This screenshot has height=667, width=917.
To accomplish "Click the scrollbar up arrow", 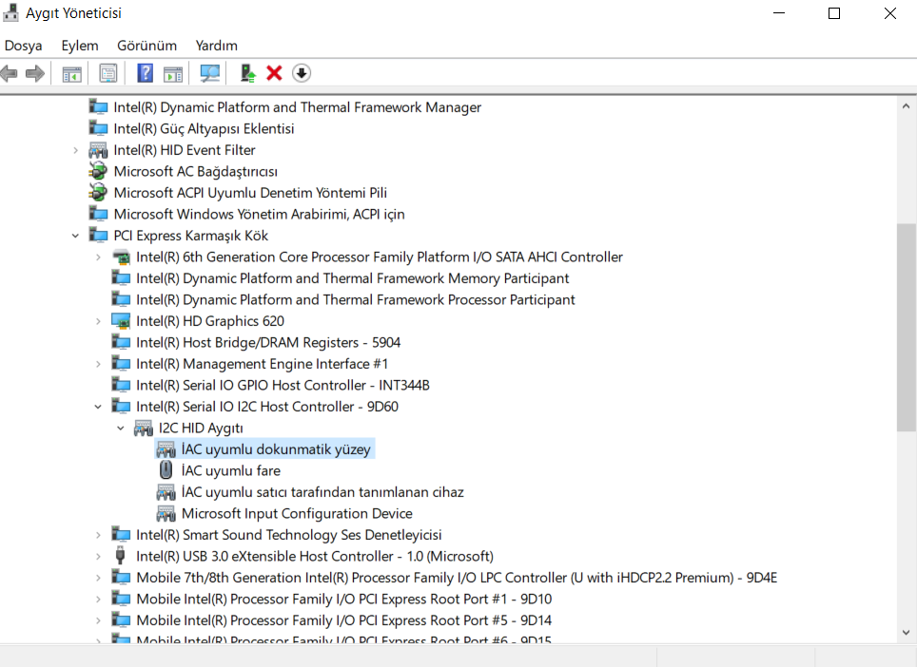I will pos(906,106).
